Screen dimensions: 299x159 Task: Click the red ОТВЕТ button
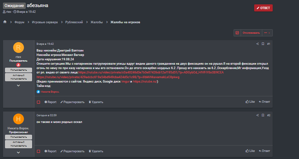263,8
